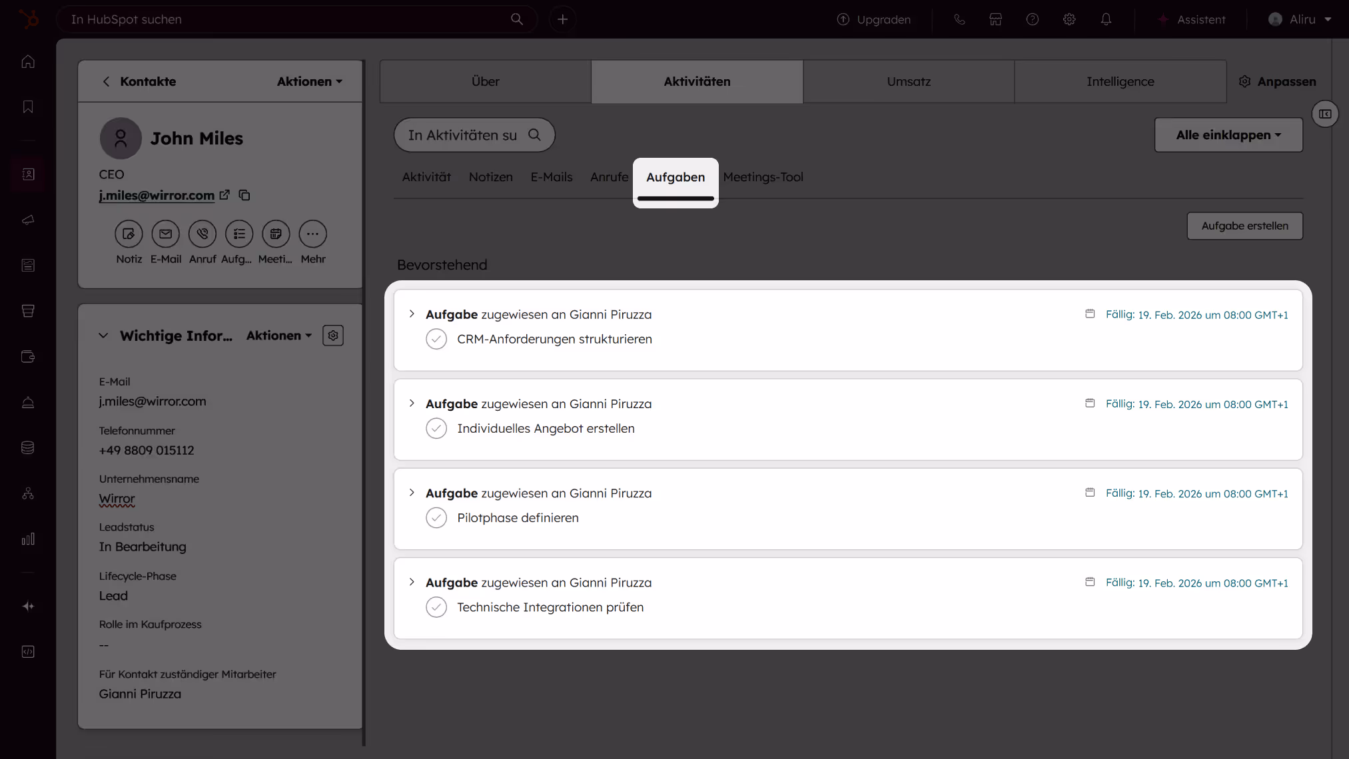Open notifications bell in top bar
The width and height of the screenshot is (1349, 759).
[1106, 19]
